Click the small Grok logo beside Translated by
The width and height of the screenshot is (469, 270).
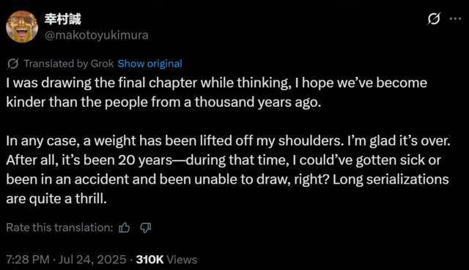pyautogui.click(x=13, y=64)
